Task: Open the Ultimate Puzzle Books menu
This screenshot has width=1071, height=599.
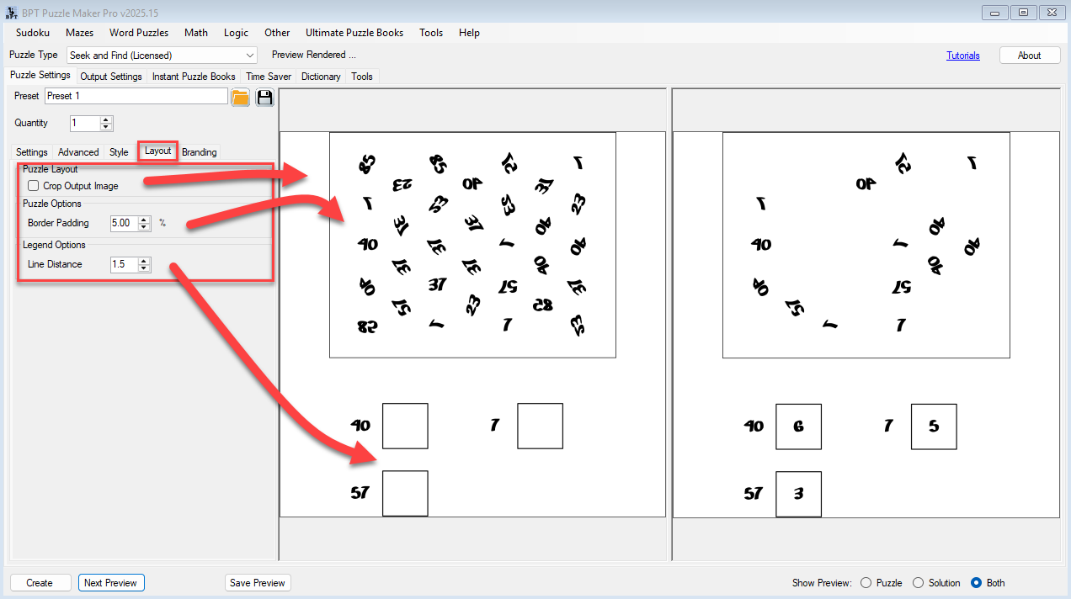Action: [354, 33]
